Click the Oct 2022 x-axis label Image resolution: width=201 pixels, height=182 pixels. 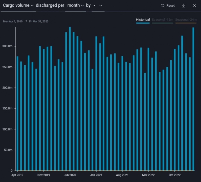point(174,175)
